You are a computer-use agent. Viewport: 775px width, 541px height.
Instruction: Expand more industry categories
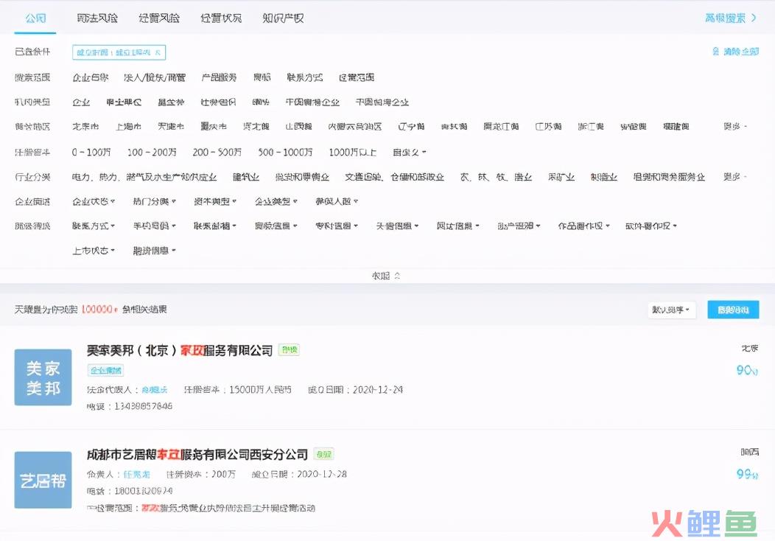point(735,177)
